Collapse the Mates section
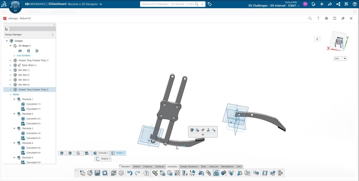Viewport: 359px width, 181px height. coord(10,95)
